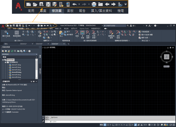The height and width of the screenshot is (127, 176).
Task: Select the Wire (配線) tool
Action: 77,34
